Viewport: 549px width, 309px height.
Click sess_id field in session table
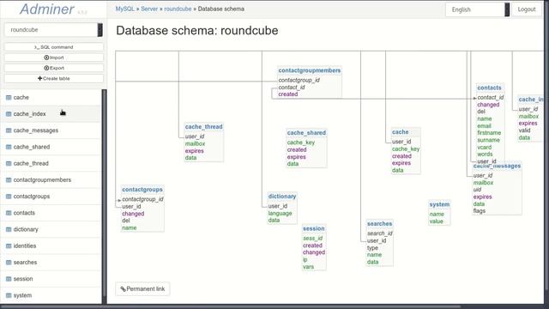pos(312,239)
